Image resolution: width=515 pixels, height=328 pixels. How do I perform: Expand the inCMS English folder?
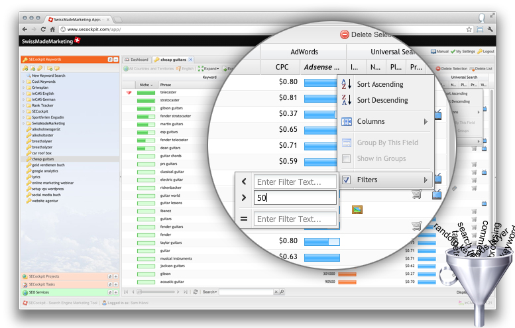point(24,93)
